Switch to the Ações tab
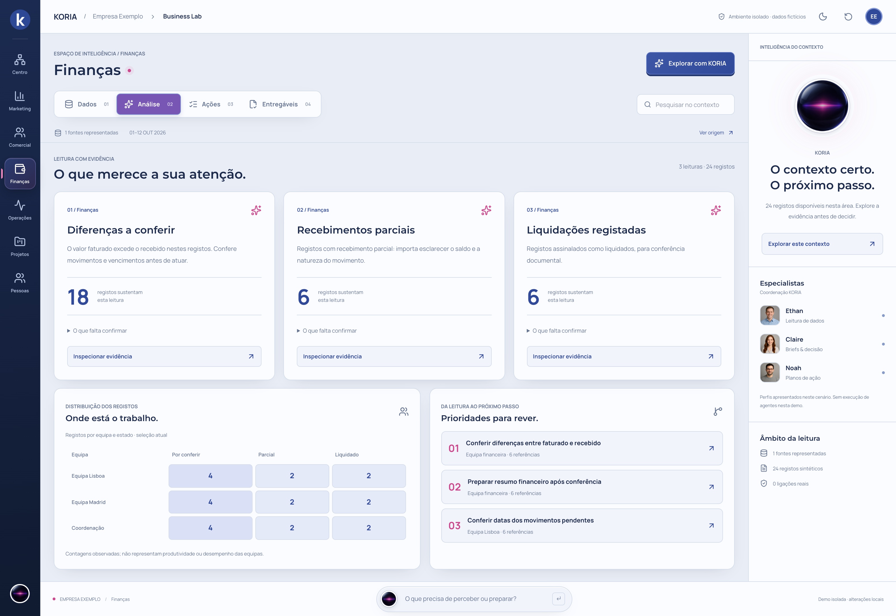Image resolution: width=896 pixels, height=616 pixels. tap(211, 104)
